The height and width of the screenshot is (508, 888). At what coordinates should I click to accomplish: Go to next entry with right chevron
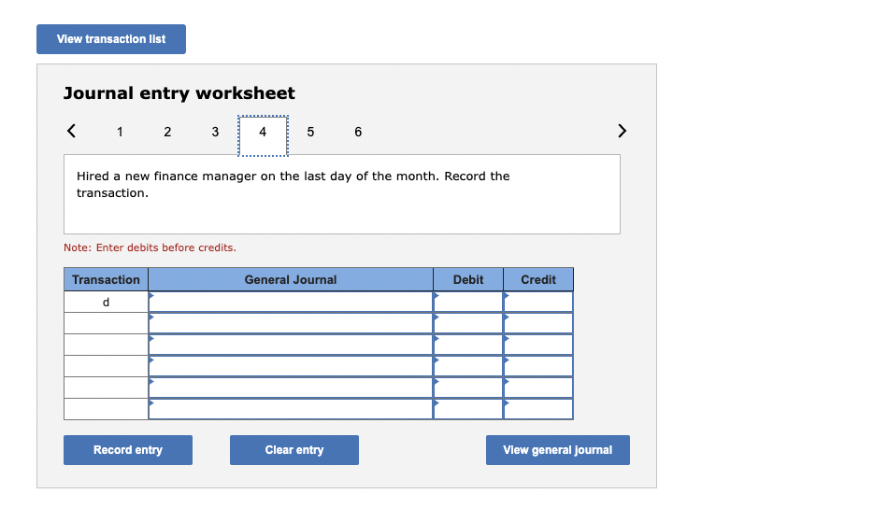[x=622, y=132]
